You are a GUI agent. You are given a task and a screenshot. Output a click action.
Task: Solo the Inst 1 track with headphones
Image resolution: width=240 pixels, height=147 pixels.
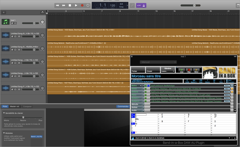tap(15, 23)
